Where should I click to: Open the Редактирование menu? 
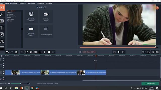coord(11,3)
